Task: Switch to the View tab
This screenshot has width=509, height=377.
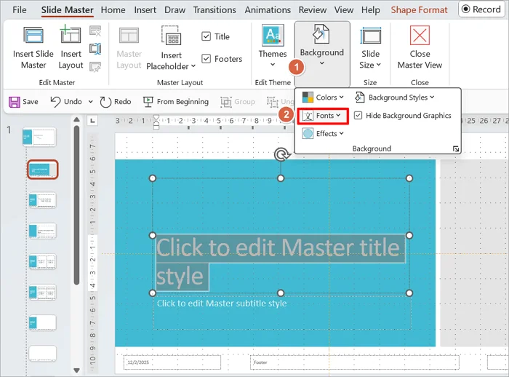Action: coord(344,9)
